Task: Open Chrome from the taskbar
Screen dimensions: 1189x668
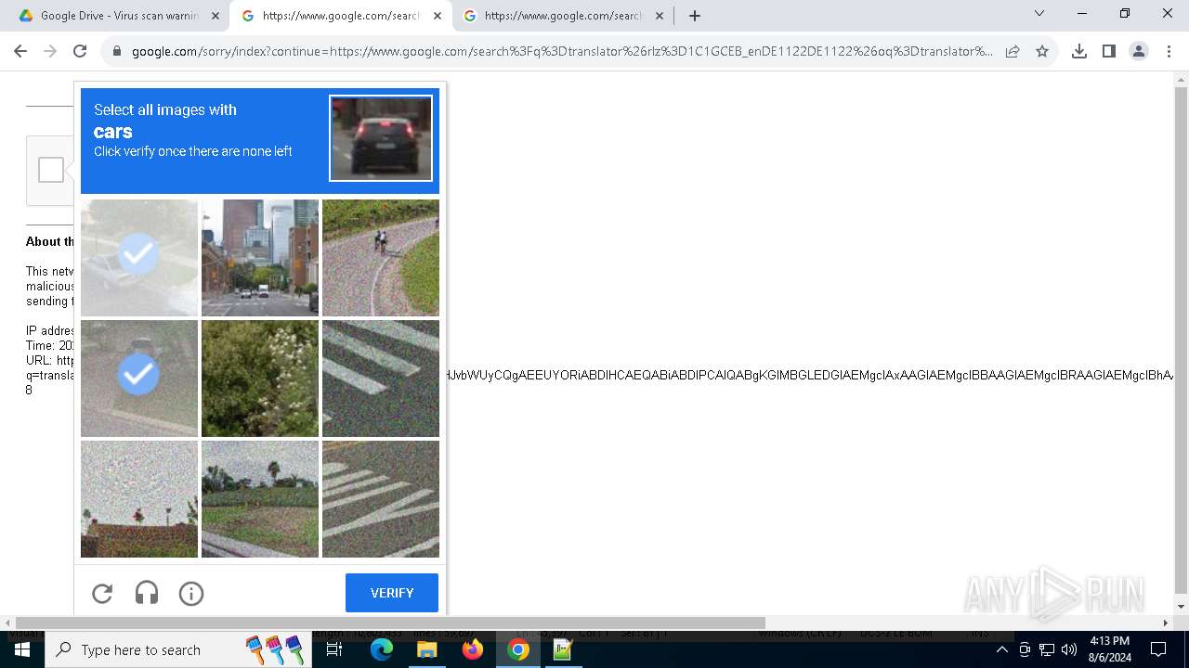Action: point(518,649)
